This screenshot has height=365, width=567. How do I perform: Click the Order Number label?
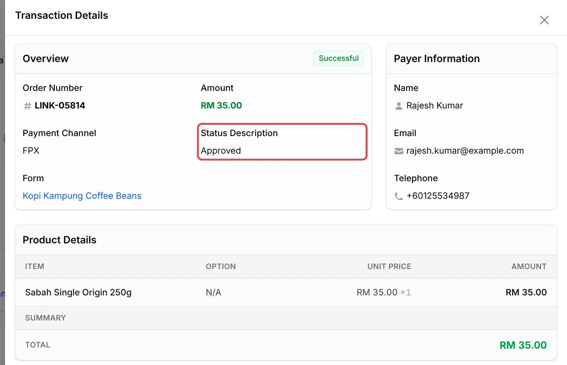52,88
